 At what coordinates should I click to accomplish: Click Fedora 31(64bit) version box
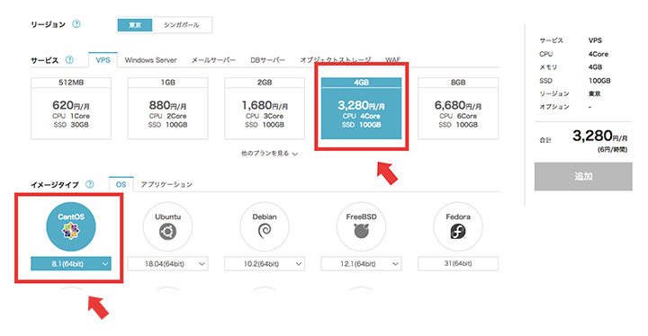click(x=458, y=264)
